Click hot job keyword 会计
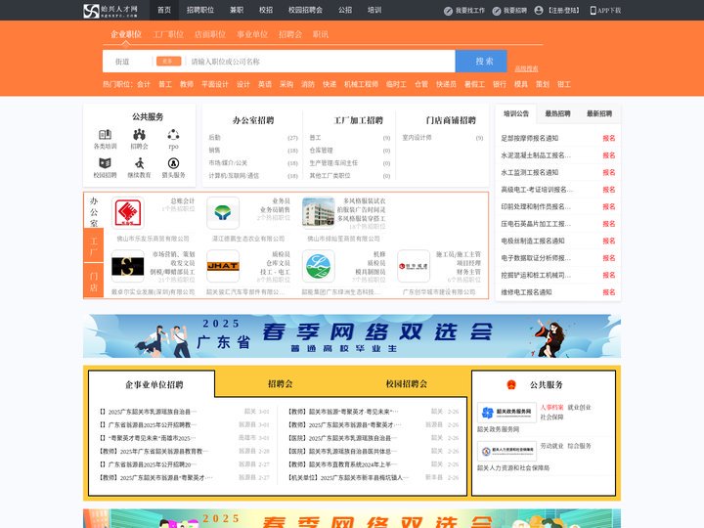The image size is (704, 528). [x=144, y=84]
